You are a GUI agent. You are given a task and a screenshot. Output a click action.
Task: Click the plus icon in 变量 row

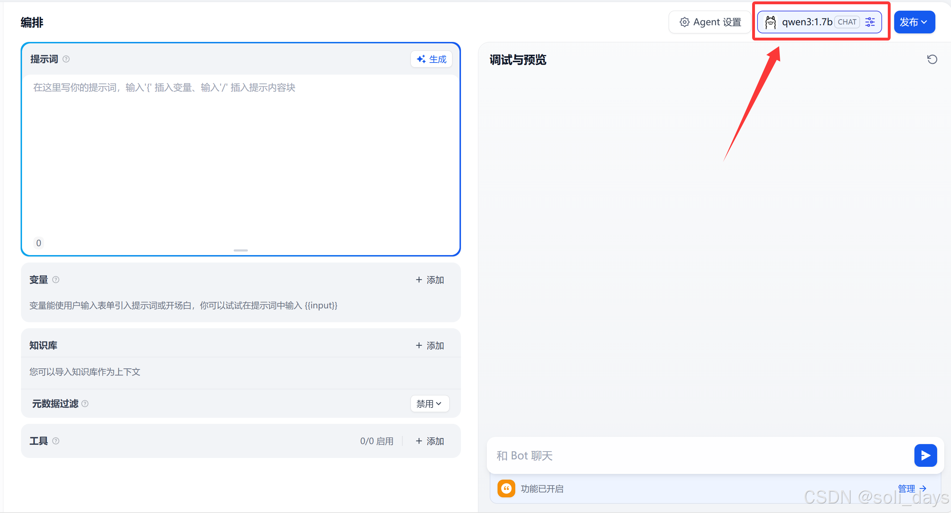click(x=419, y=280)
